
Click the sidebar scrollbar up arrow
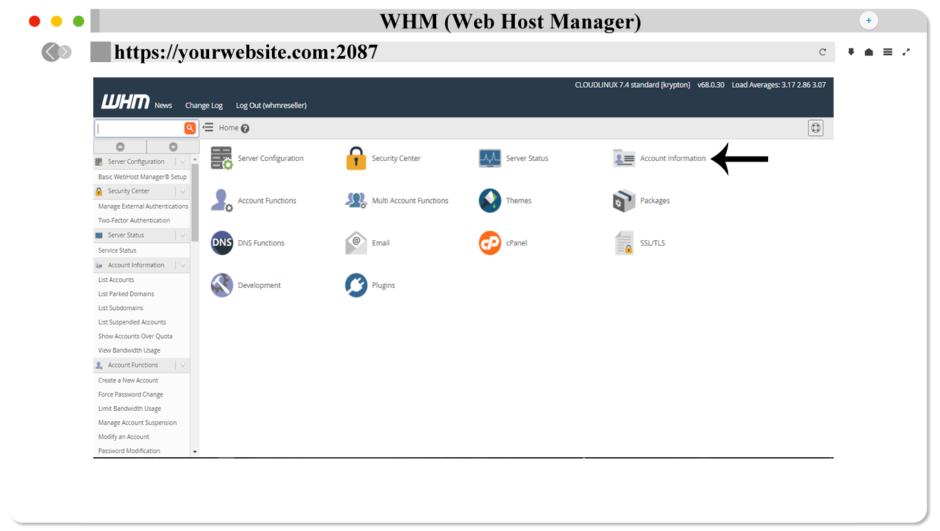[195, 160]
